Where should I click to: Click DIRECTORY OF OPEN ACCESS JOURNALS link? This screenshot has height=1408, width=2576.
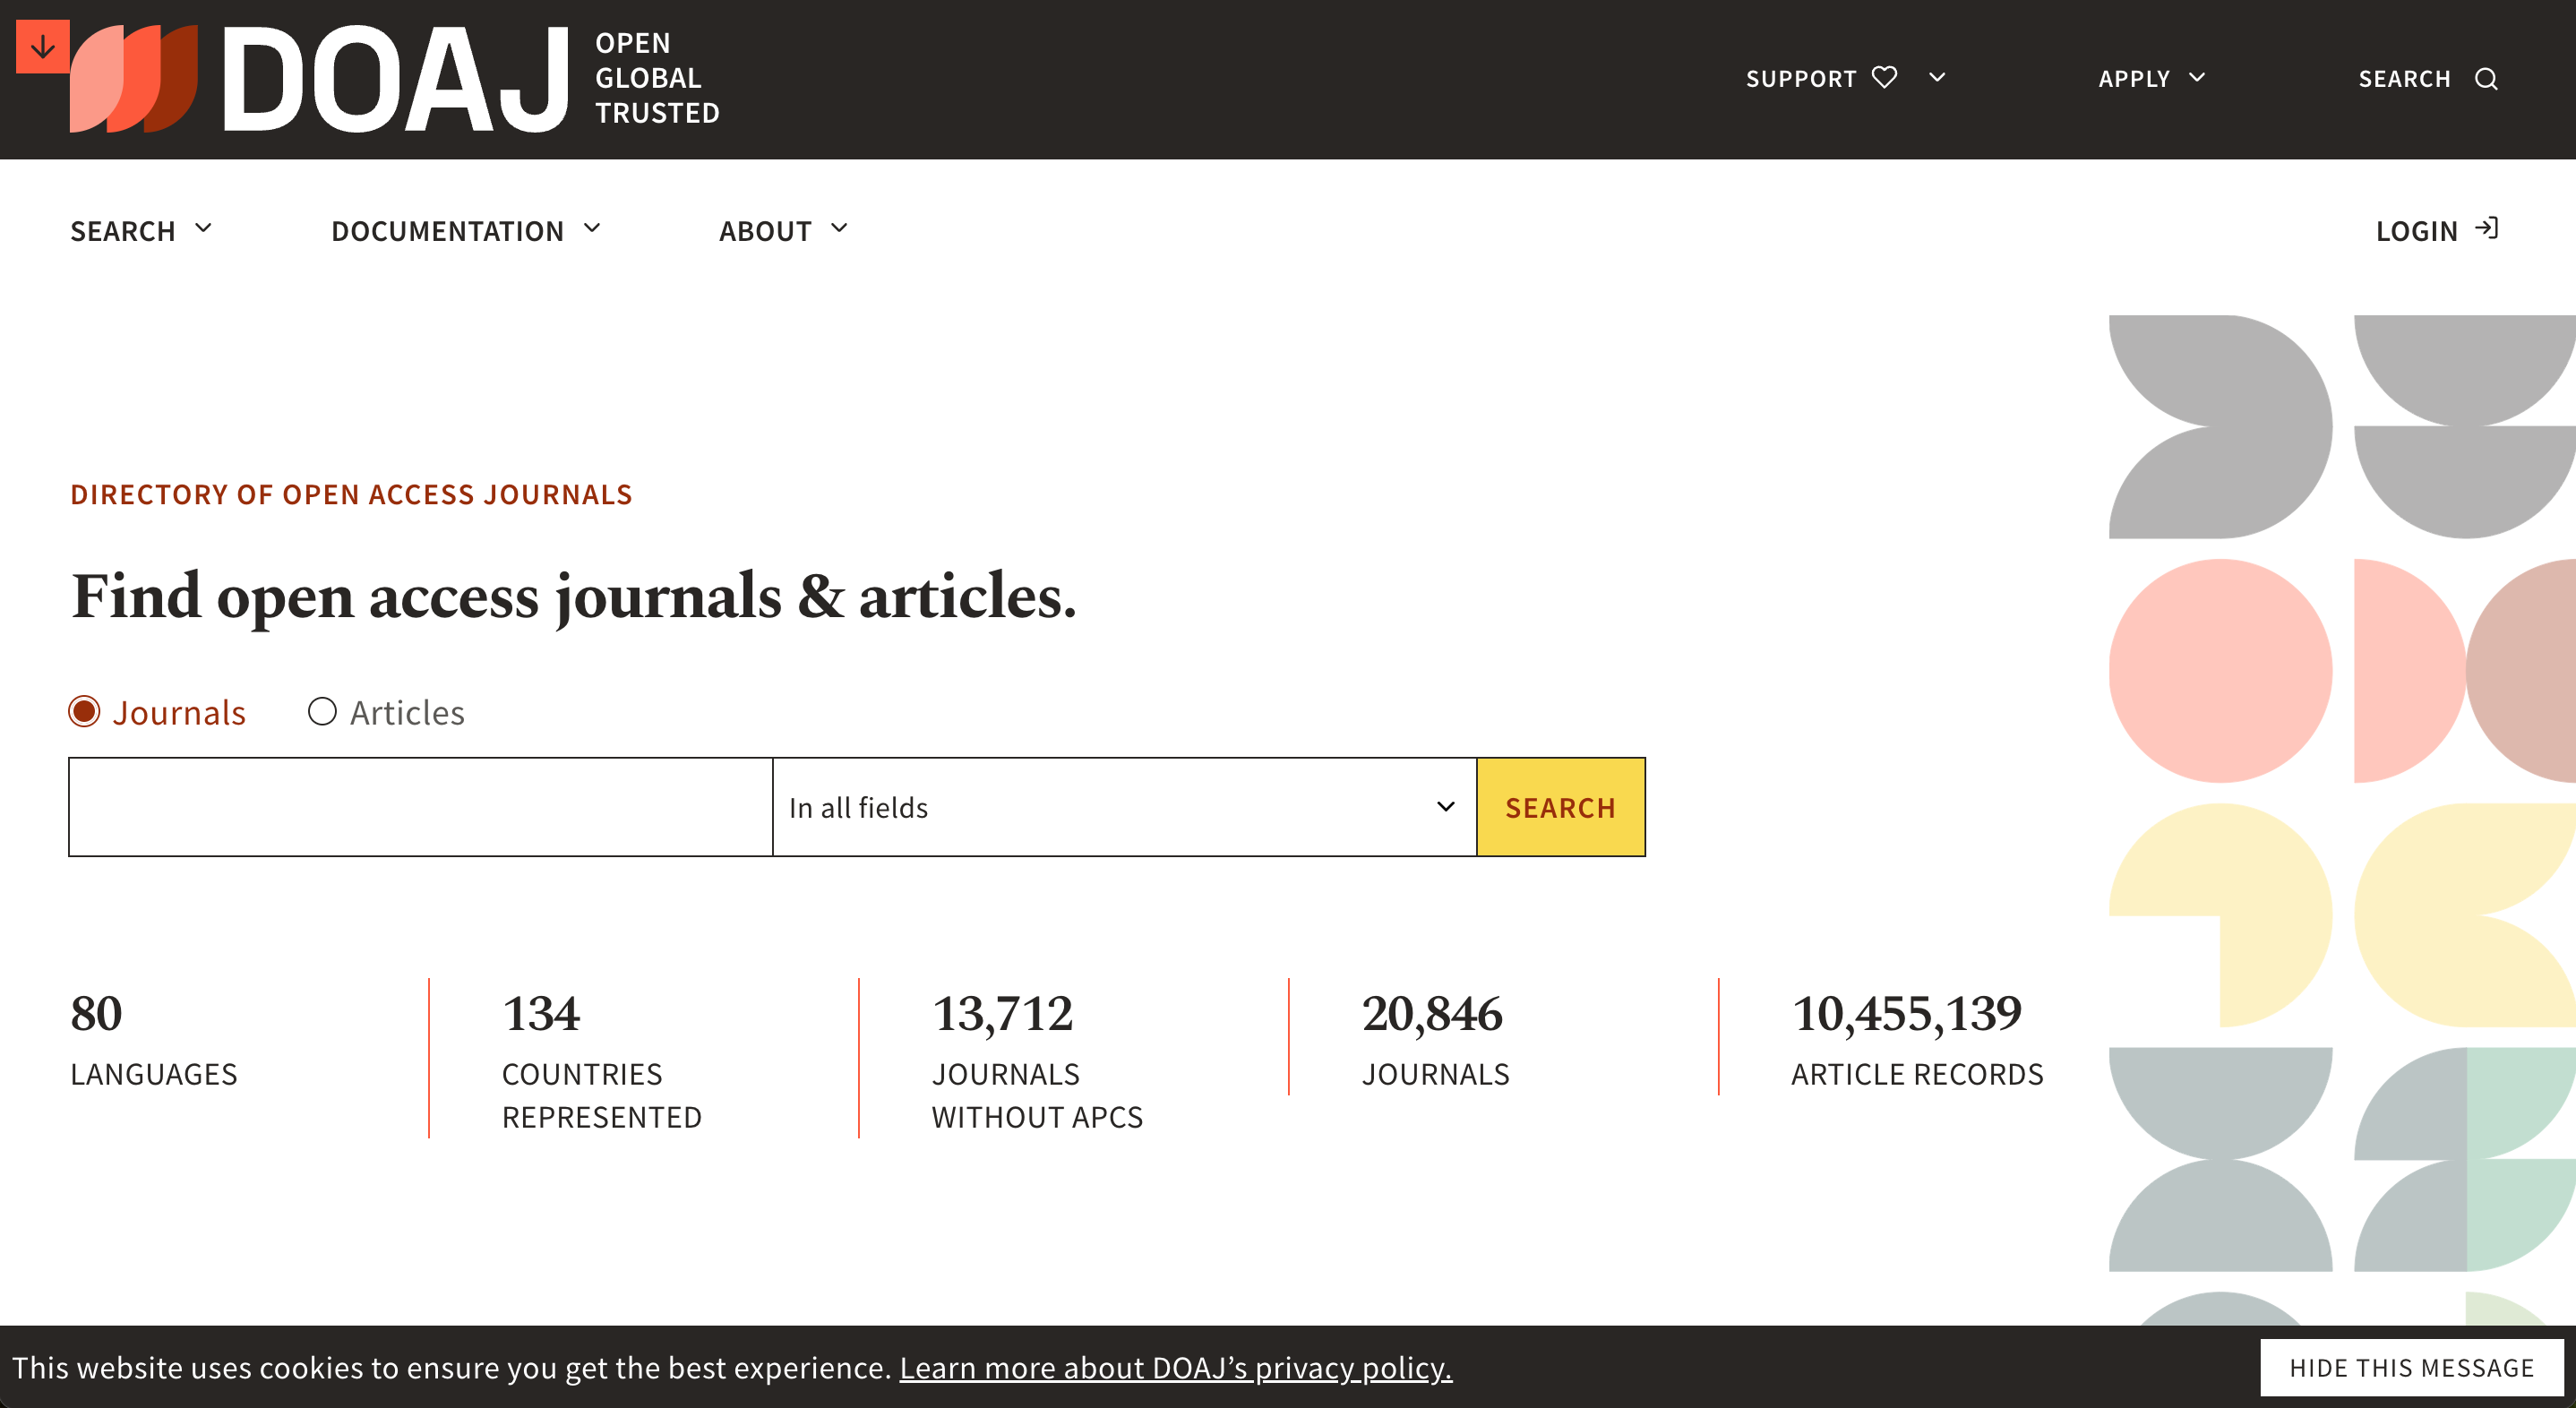[x=351, y=493]
